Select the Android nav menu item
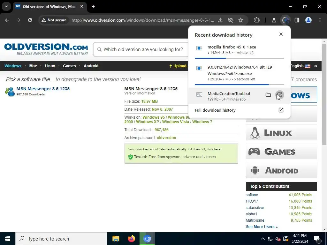 click(x=91, y=66)
